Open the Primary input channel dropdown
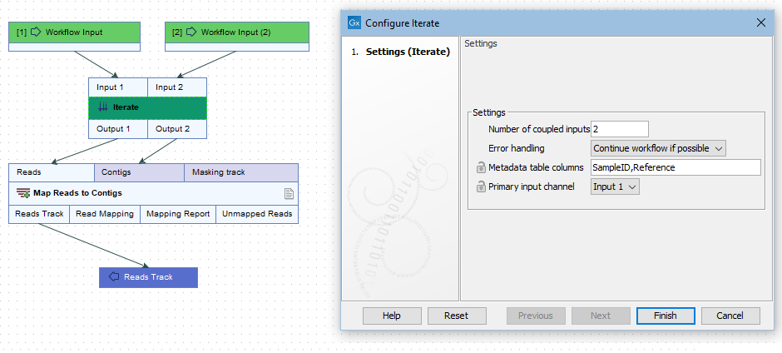This screenshot has height=353, width=782. point(615,186)
